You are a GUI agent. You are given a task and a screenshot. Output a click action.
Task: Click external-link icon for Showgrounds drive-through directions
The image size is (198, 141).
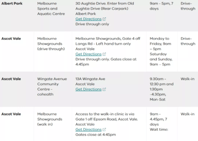[104, 54]
